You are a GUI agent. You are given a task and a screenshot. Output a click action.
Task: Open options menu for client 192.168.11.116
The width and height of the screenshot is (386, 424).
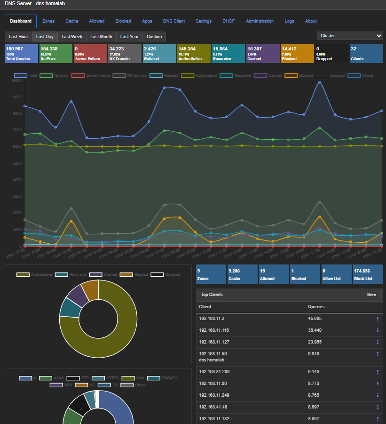[x=378, y=330]
